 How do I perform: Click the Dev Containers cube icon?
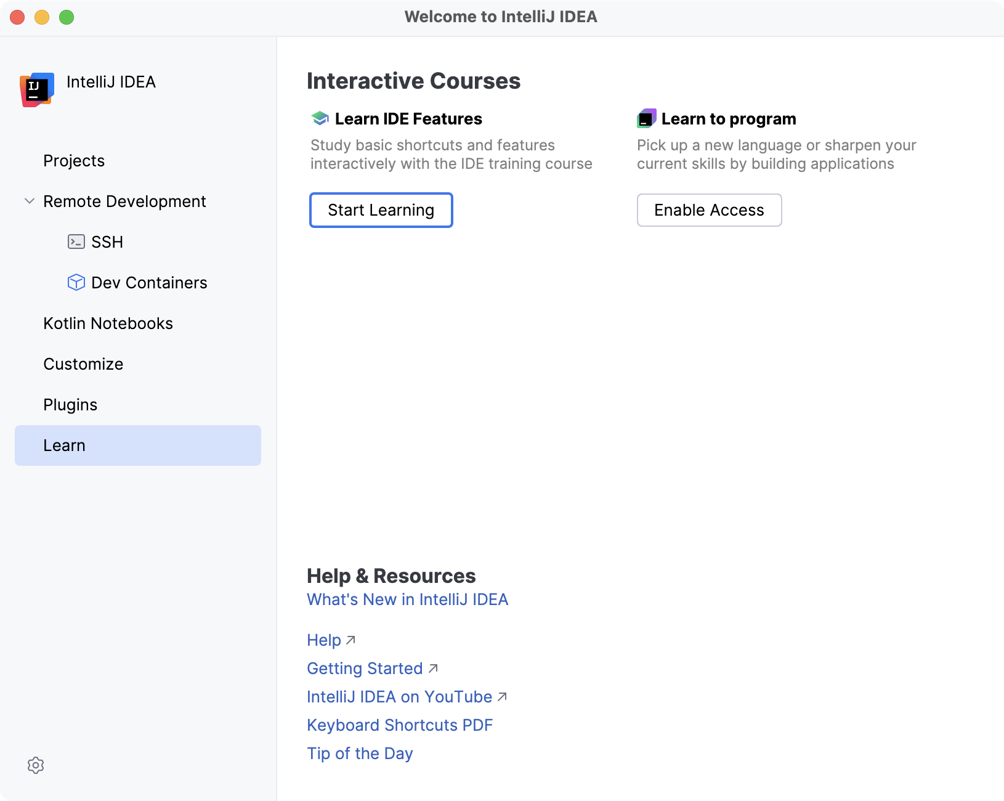coord(76,282)
